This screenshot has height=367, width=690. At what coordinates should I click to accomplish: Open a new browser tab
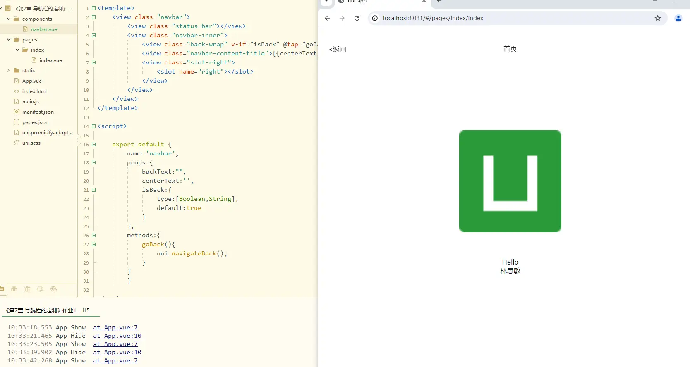[439, 2]
